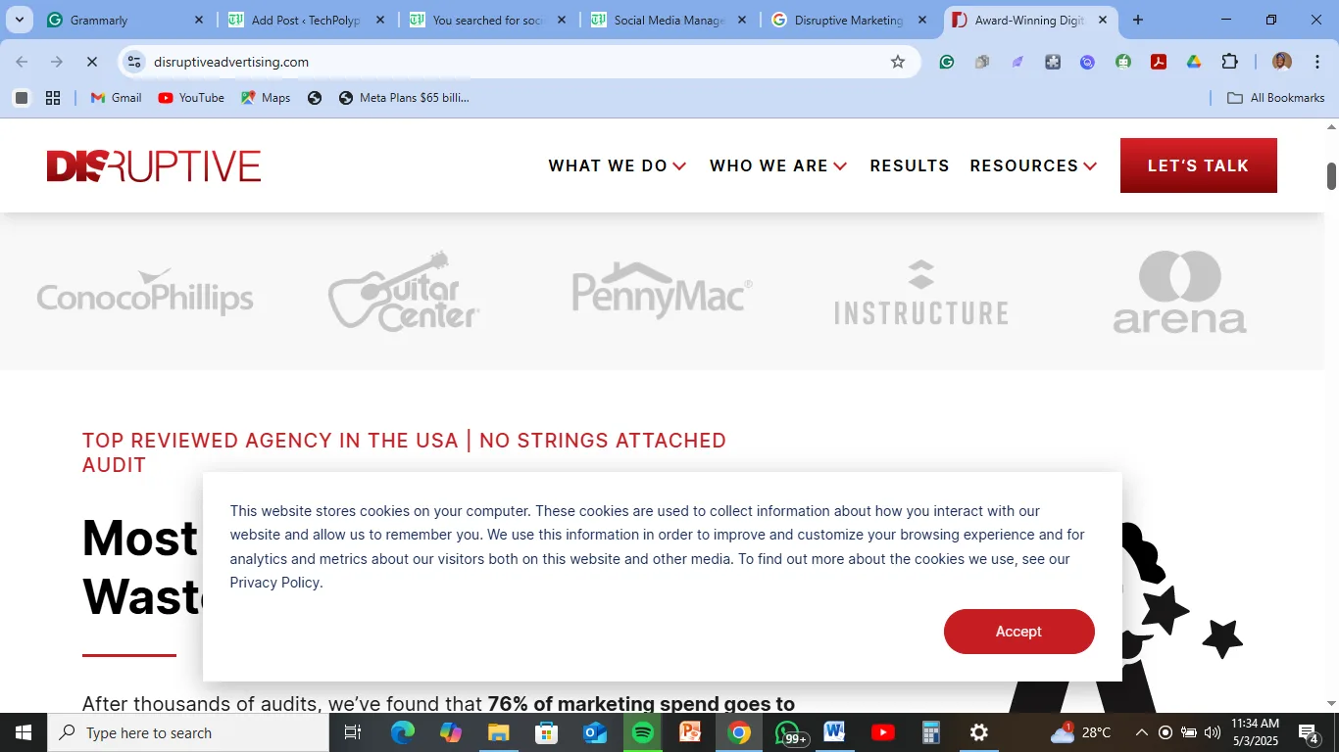This screenshot has width=1339, height=752.
Task: Expand the WHAT WE DO menu
Action: (x=618, y=165)
